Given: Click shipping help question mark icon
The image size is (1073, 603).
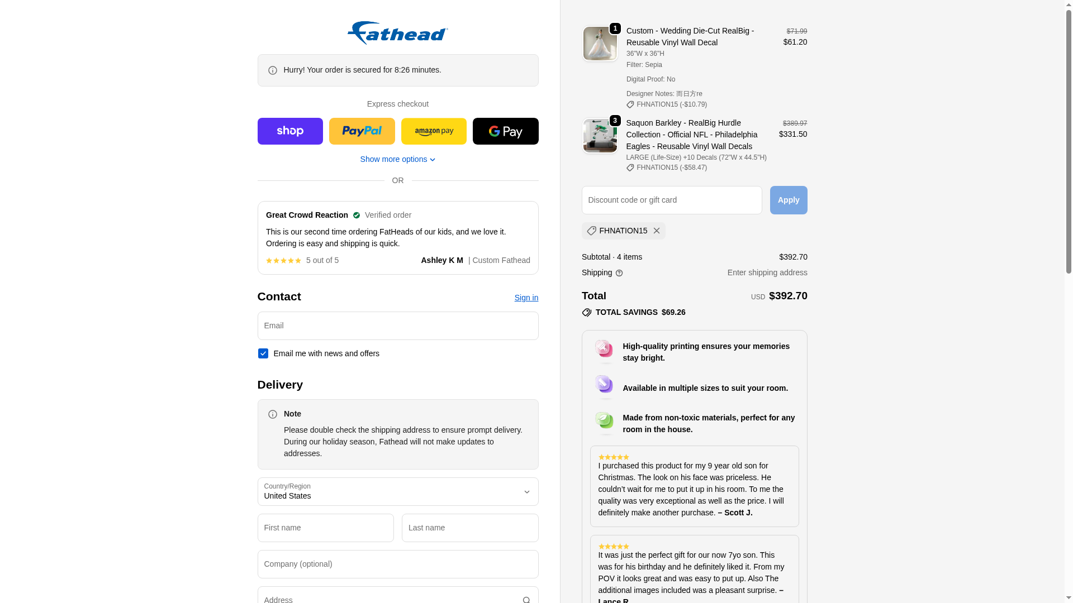Looking at the screenshot, I should (619, 273).
